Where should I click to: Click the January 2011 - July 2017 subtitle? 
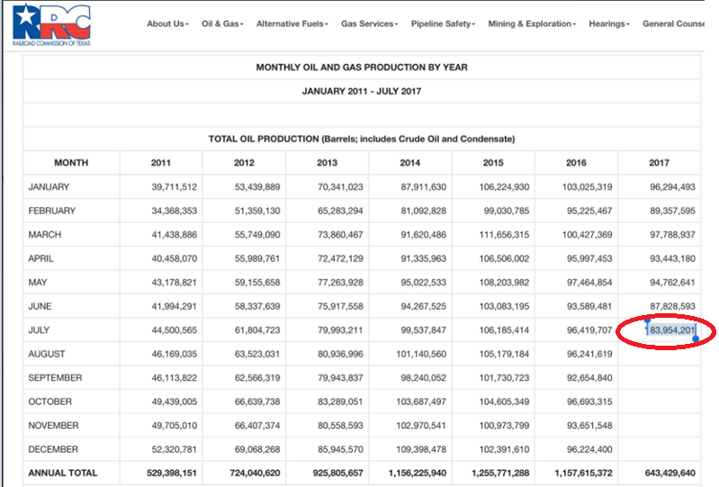(x=362, y=91)
